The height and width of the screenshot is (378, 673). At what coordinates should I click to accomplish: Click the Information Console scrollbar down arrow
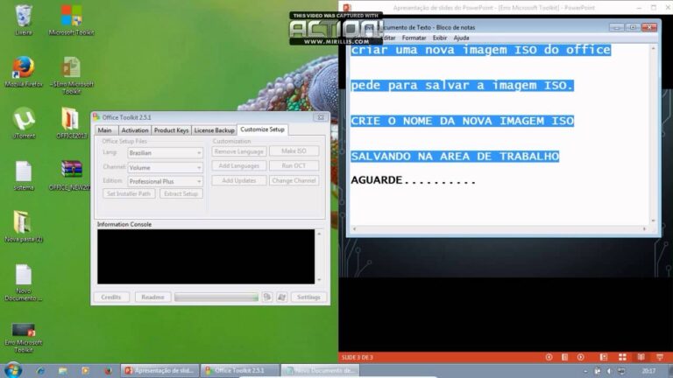pyautogui.click(x=319, y=280)
